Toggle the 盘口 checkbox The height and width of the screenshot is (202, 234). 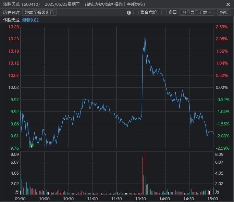[x=164, y=12]
